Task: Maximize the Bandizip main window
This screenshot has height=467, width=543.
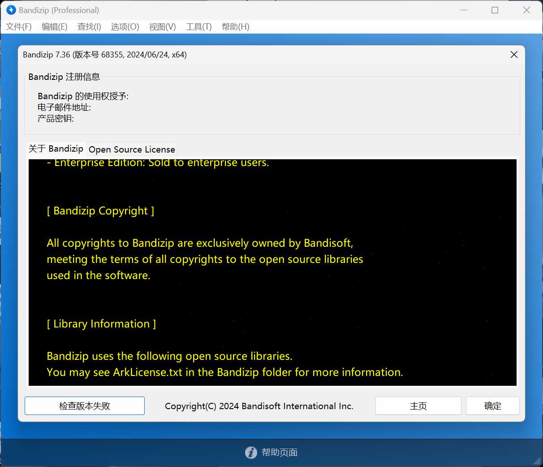Action: pos(495,10)
